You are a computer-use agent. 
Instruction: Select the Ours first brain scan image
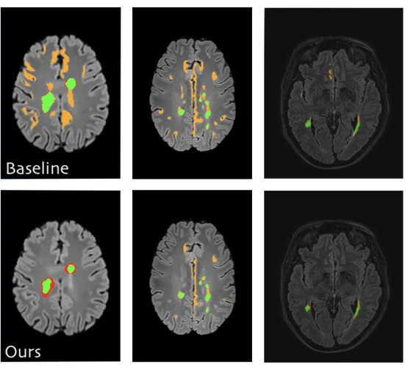pyautogui.click(x=60, y=276)
